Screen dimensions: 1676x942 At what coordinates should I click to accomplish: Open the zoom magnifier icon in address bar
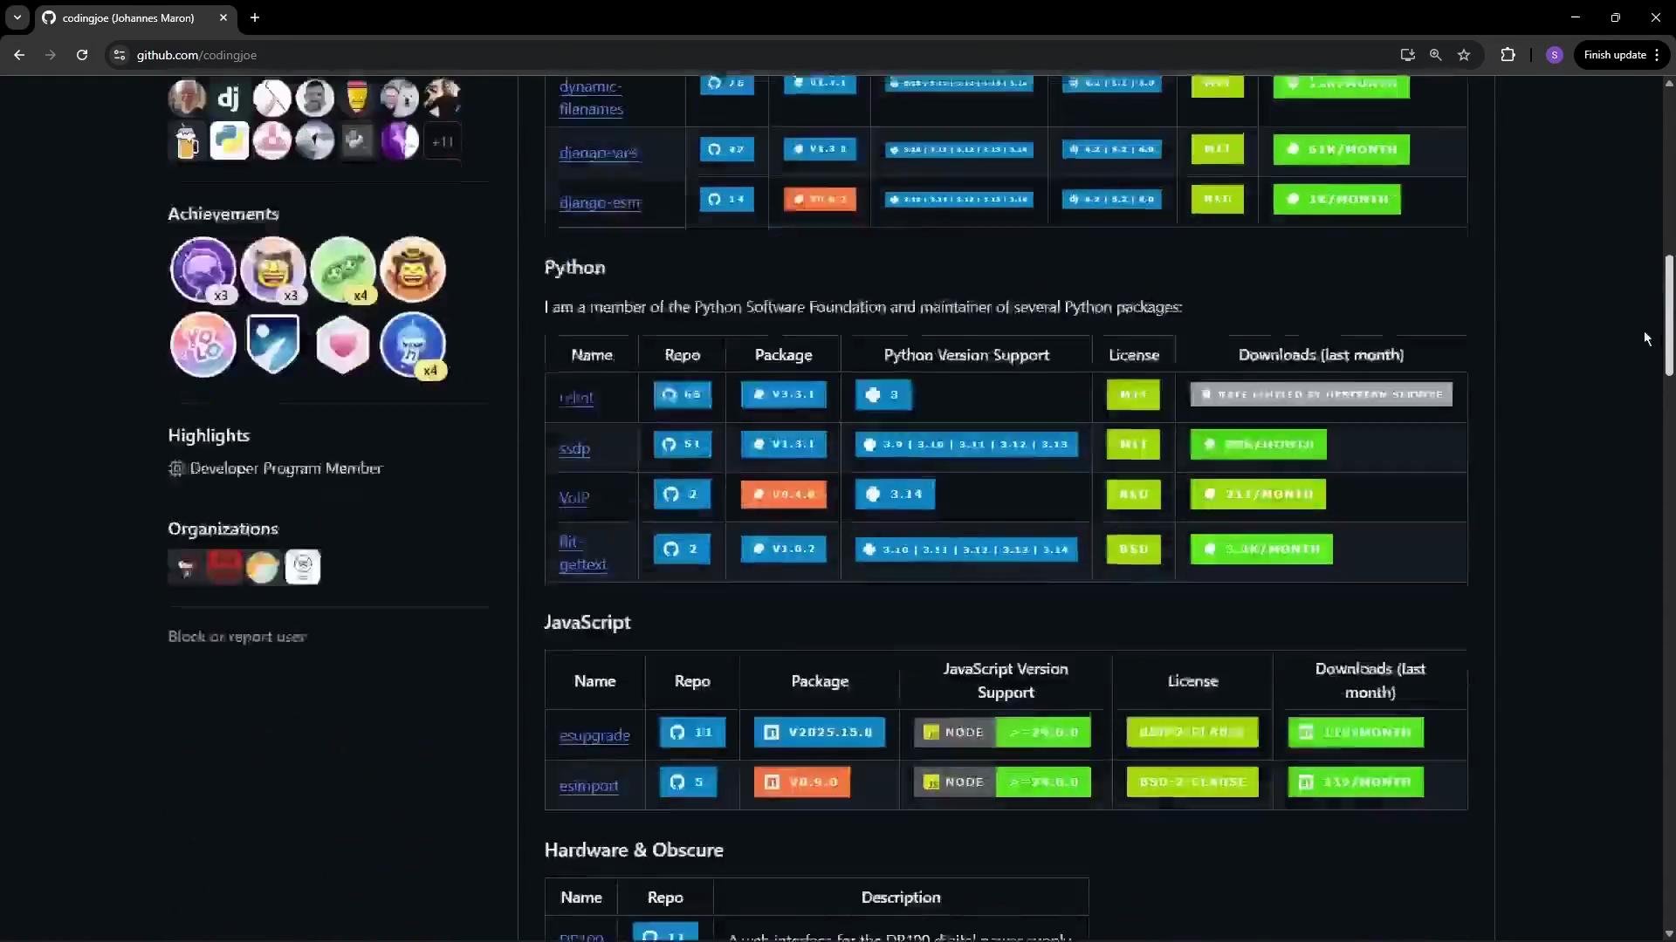1435,55
